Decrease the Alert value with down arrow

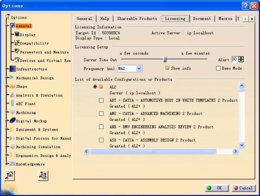click(241, 61)
